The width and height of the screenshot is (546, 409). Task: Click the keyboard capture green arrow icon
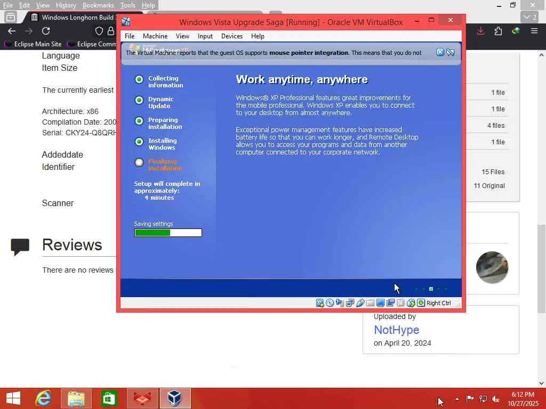tap(421, 303)
